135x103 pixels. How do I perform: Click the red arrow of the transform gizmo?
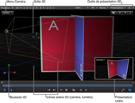click(38, 38)
